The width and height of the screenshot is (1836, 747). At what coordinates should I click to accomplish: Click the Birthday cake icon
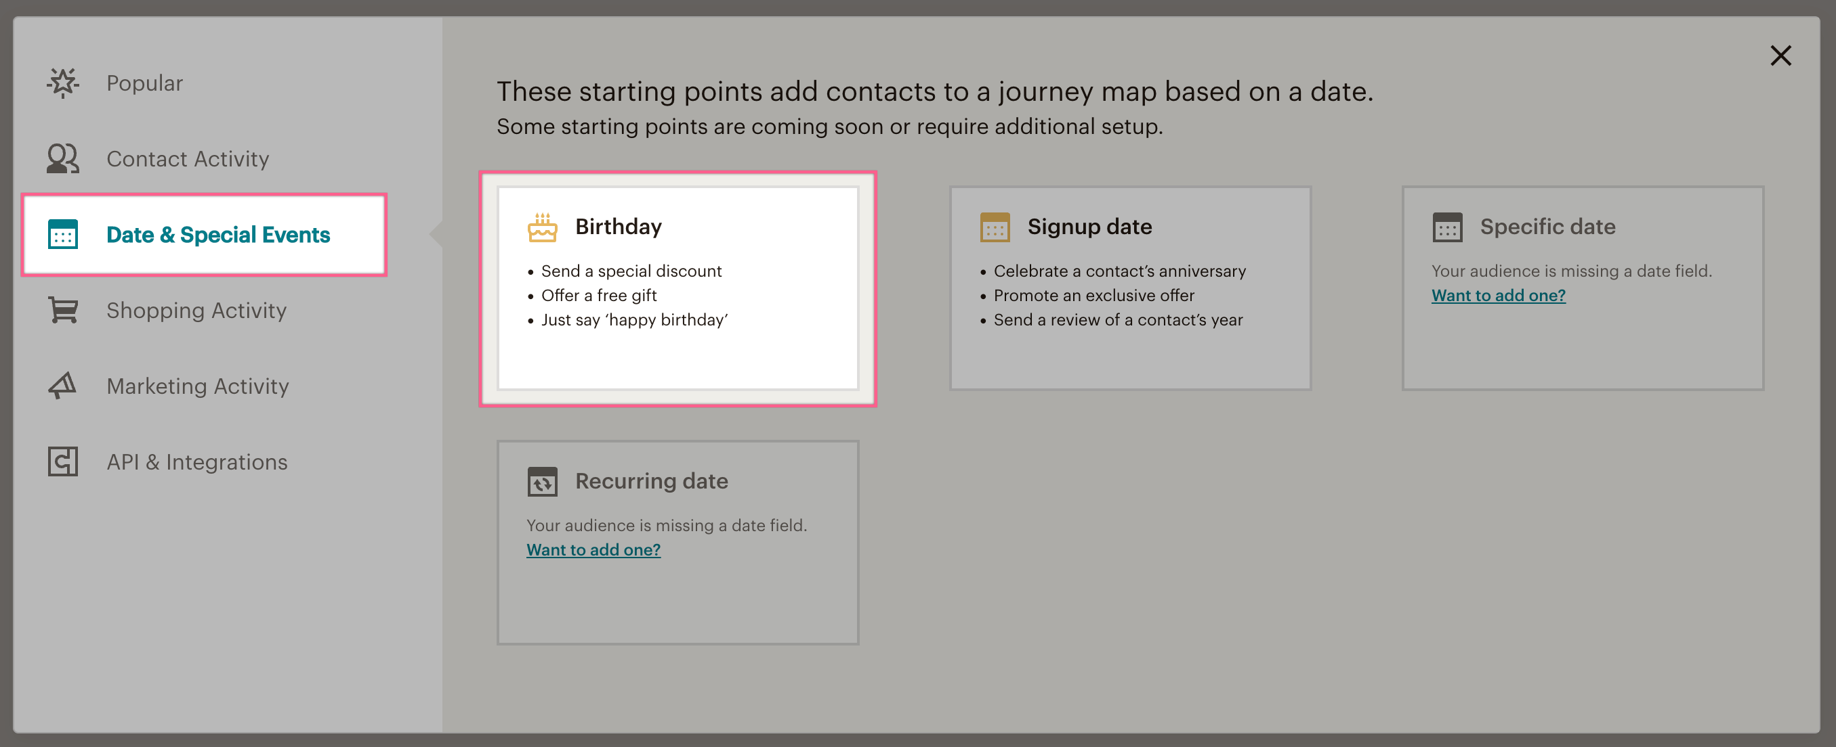(543, 227)
